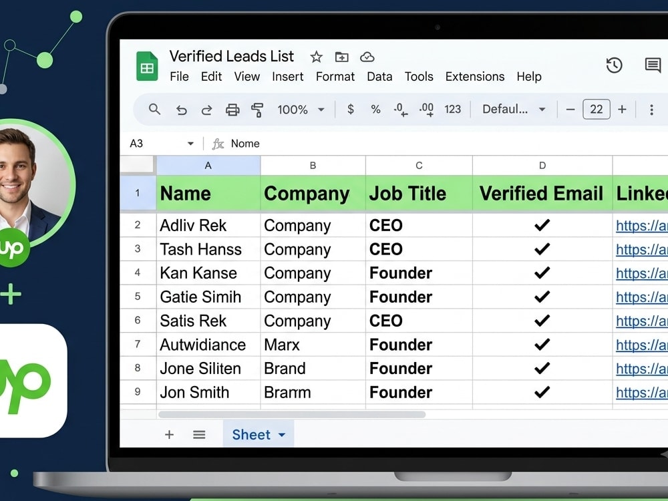
Task: Select the Jone Siliten cell
Action: [x=208, y=369]
